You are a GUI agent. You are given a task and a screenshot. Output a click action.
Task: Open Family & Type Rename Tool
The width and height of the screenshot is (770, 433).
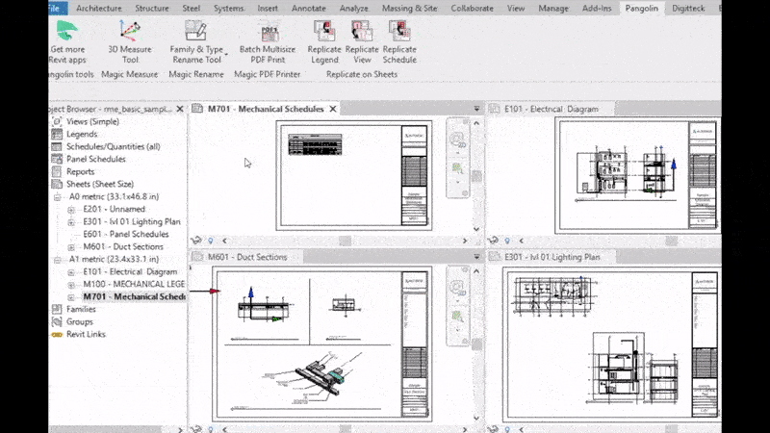click(x=196, y=42)
